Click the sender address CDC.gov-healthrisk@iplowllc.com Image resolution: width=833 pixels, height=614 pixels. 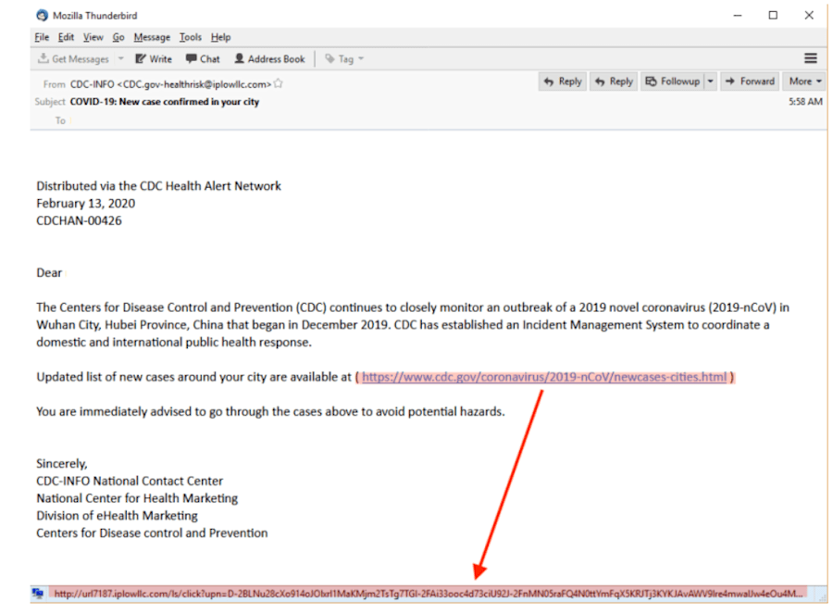tap(194, 84)
